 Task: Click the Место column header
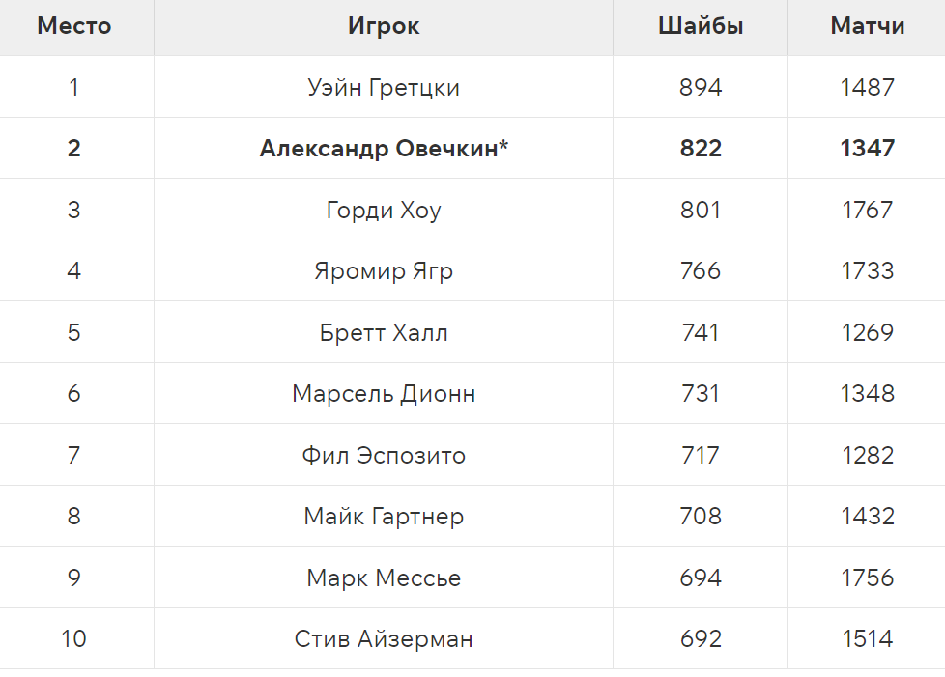[x=74, y=26]
